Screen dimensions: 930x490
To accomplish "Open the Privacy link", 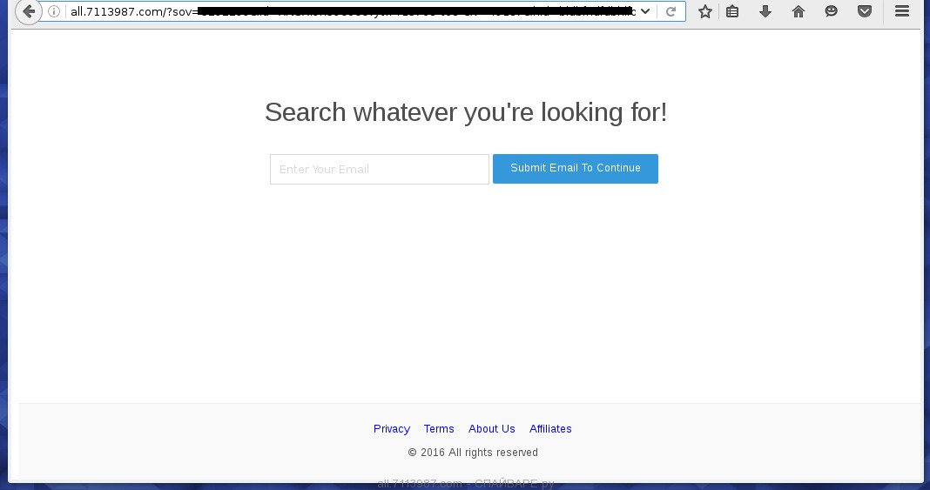I will pos(391,429).
